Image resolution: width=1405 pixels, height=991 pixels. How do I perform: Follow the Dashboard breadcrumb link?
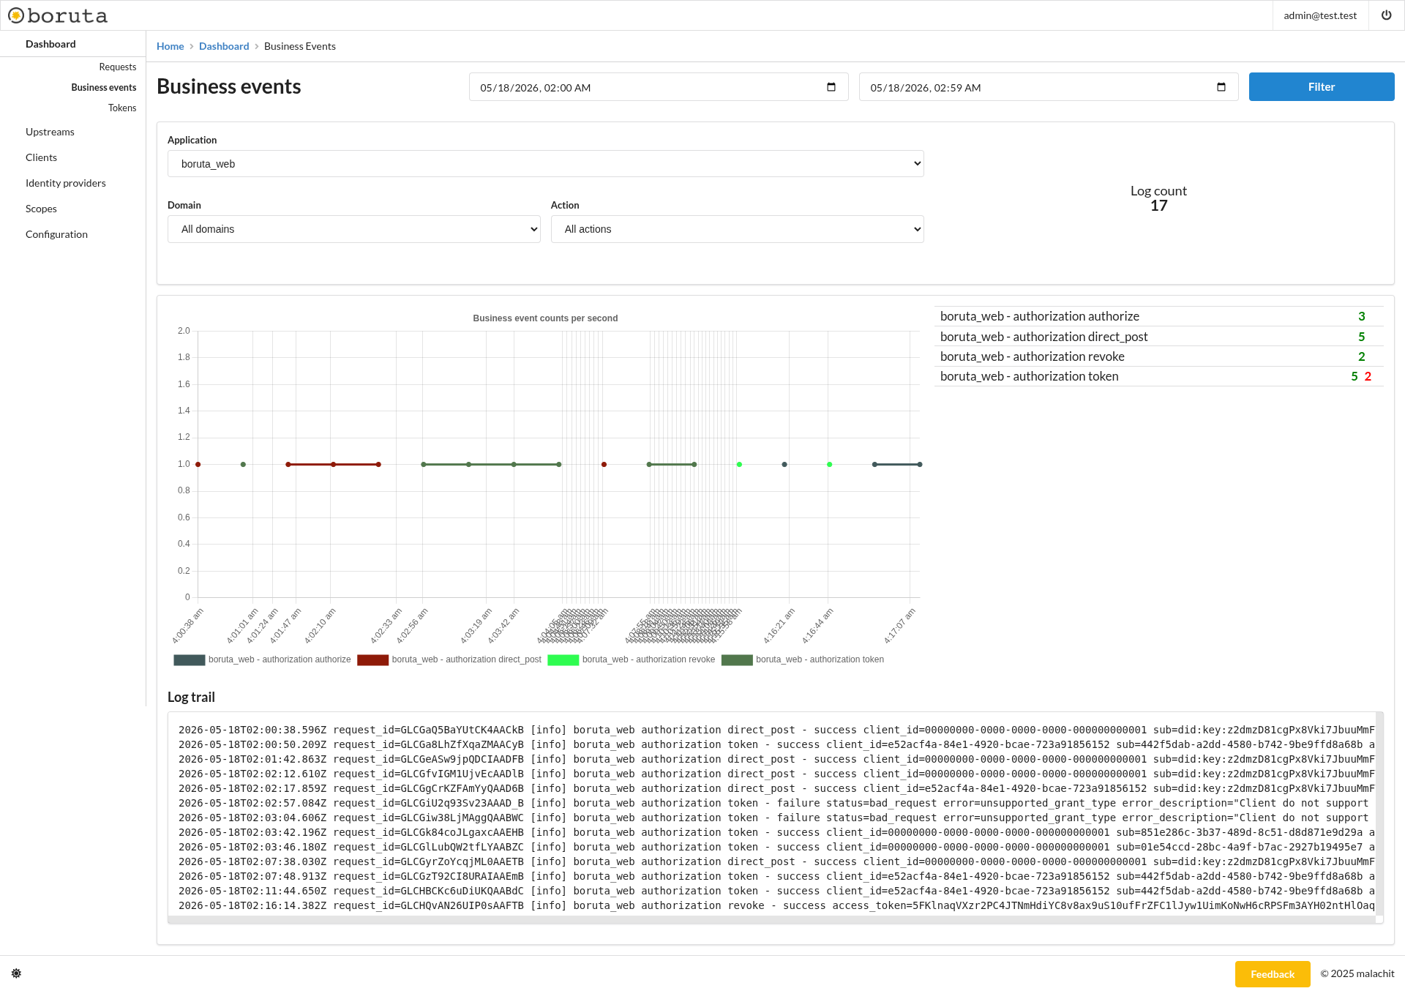click(224, 46)
